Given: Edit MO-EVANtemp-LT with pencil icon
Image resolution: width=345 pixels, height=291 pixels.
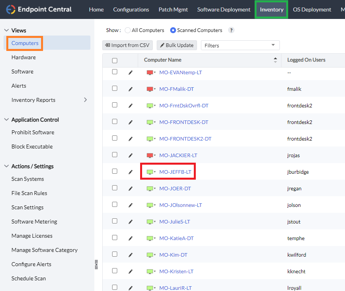Looking at the screenshot, I should (131, 72).
